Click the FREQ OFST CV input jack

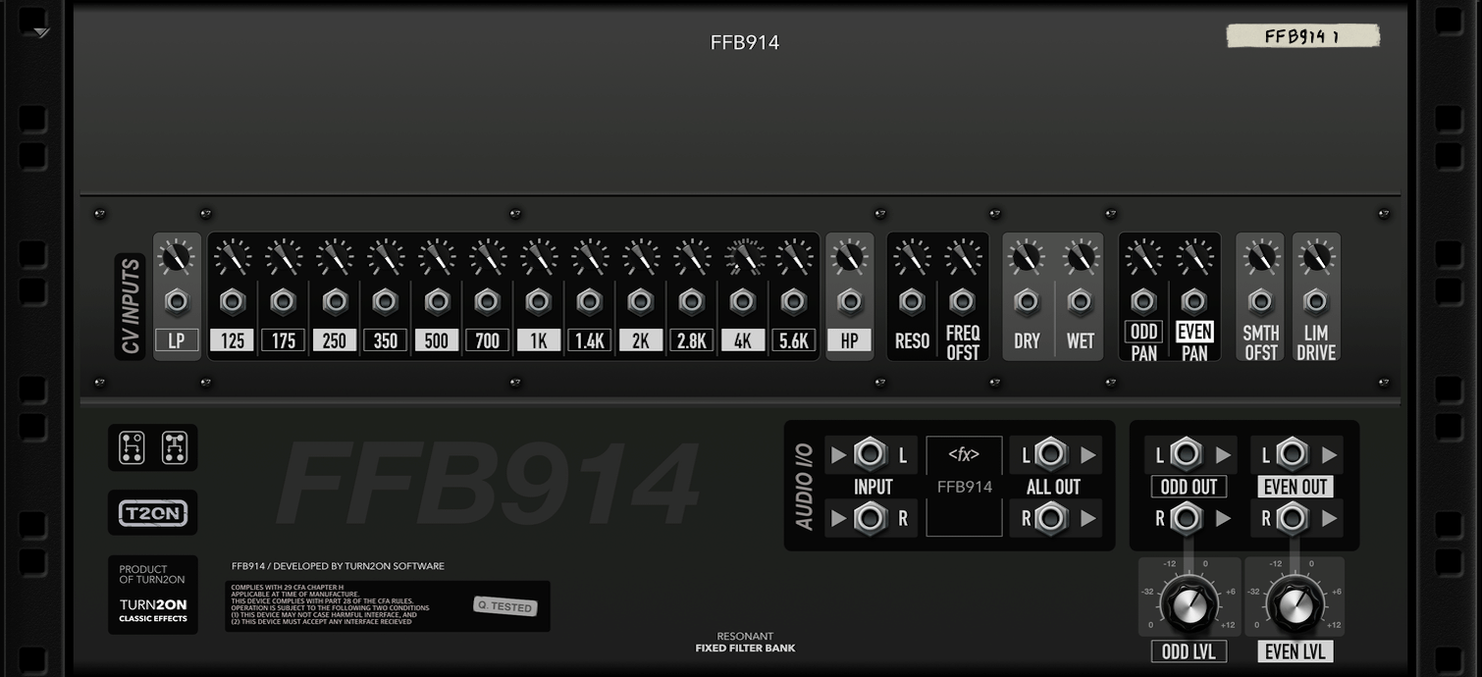pyautogui.click(x=963, y=301)
